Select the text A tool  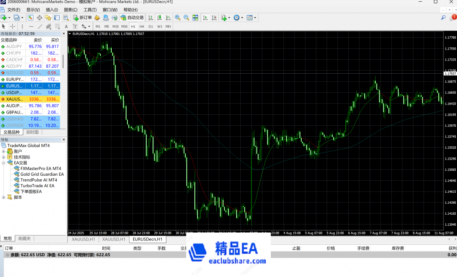[66, 27]
